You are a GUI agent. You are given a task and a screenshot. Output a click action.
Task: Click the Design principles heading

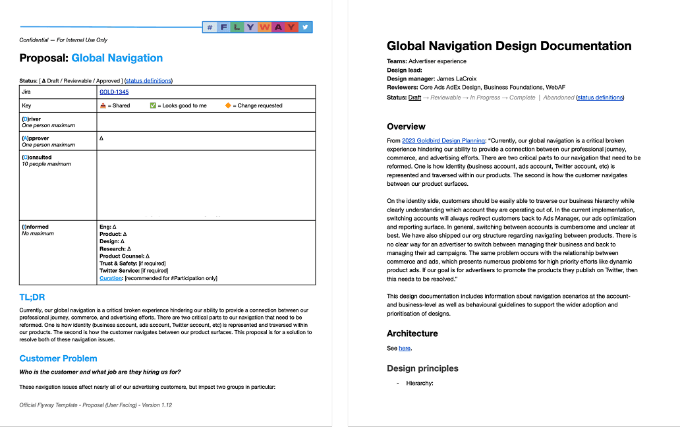[422, 368]
